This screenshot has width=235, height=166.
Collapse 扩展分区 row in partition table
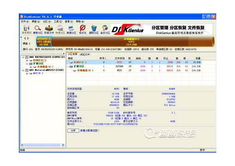click(x=68, y=66)
